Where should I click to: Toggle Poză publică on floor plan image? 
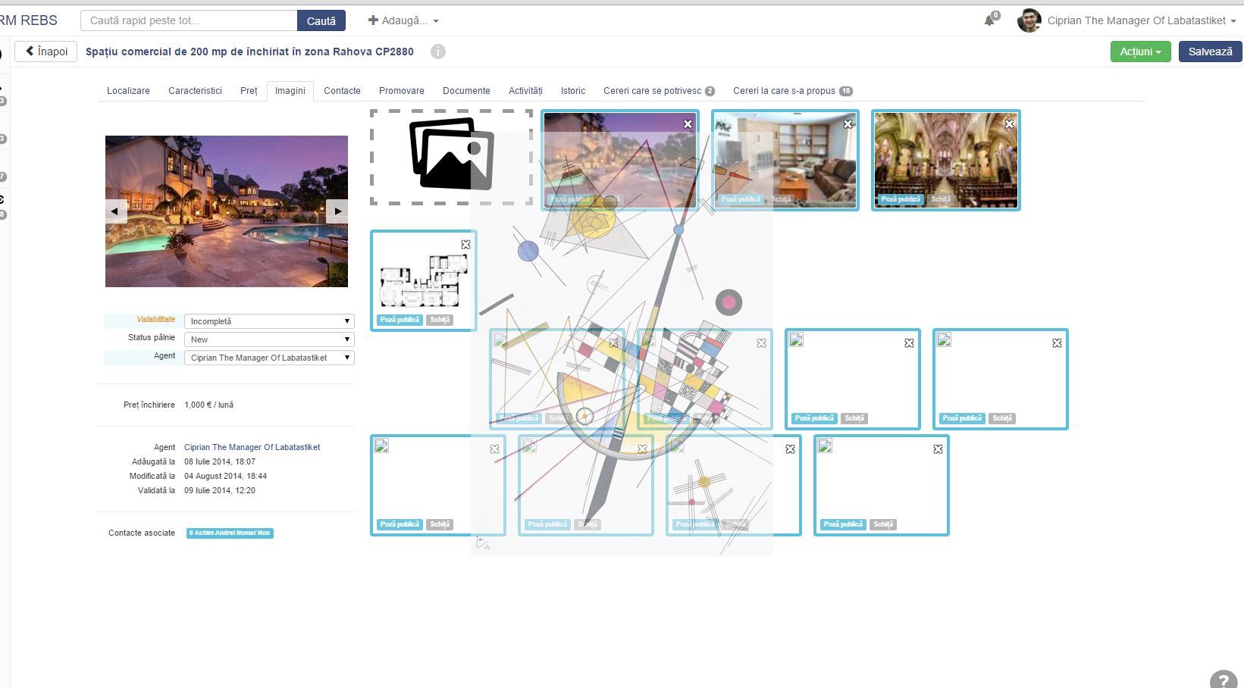pos(400,320)
